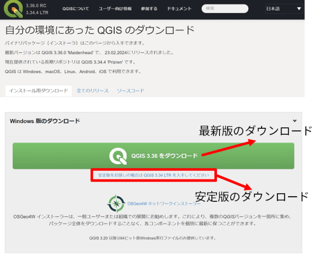Click the 自分の環境にあった QGIS のダウンロード page title
This screenshot has width=316, height=254.
tap(100, 30)
